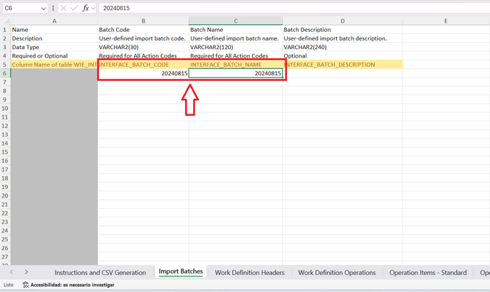490x292 pixels.
Task: Click the active cell C6 with 20240815
Action: pyautogui.click(x=236, y=73)
